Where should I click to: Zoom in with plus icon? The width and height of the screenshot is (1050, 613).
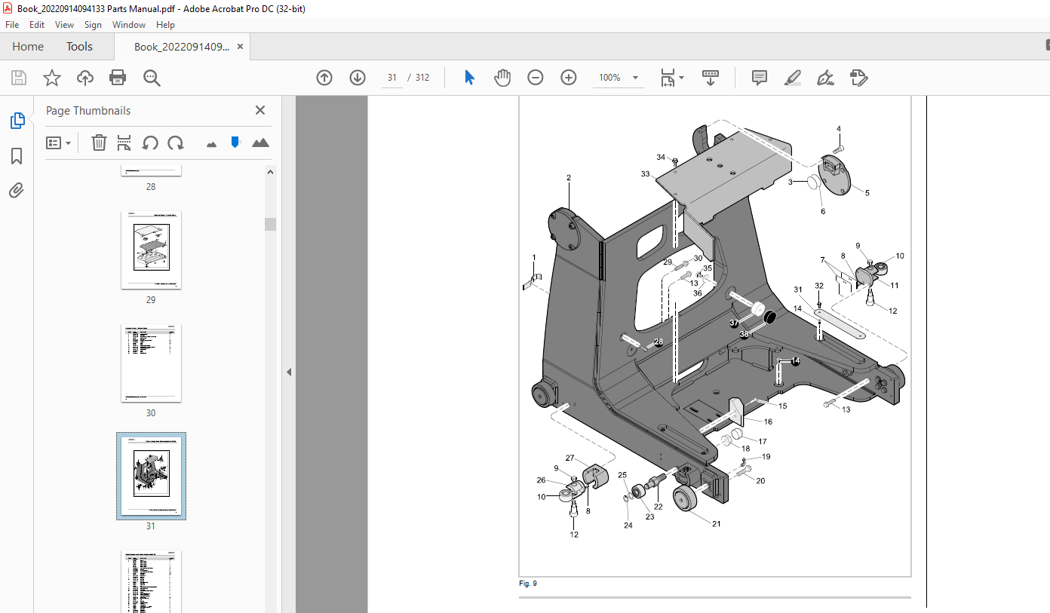(x=569, y=78)
